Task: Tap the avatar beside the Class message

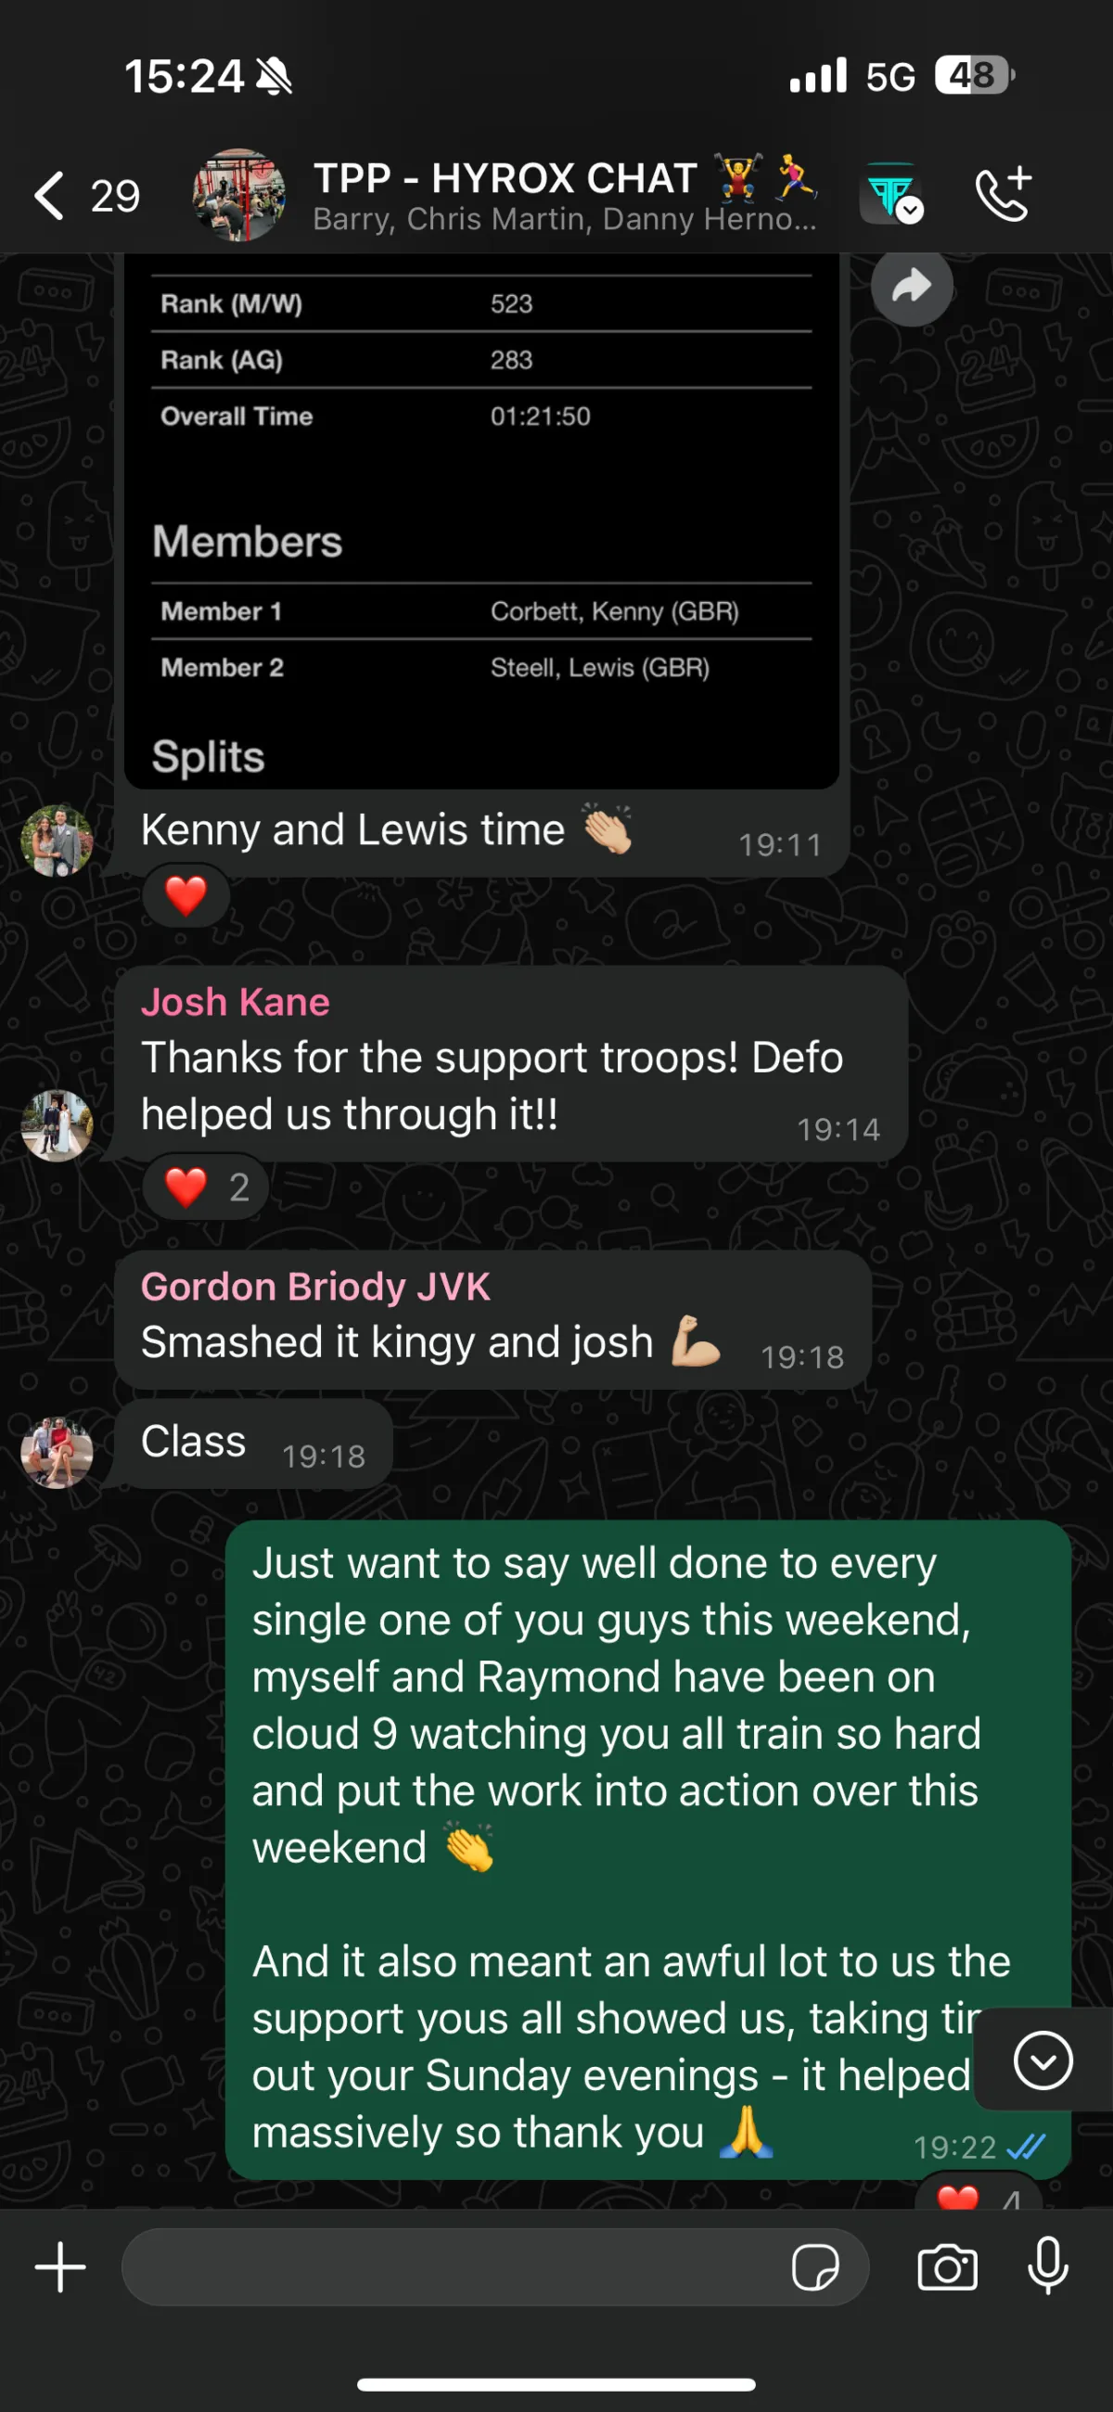Action: pyautogui.click(x=58, y=1452)
